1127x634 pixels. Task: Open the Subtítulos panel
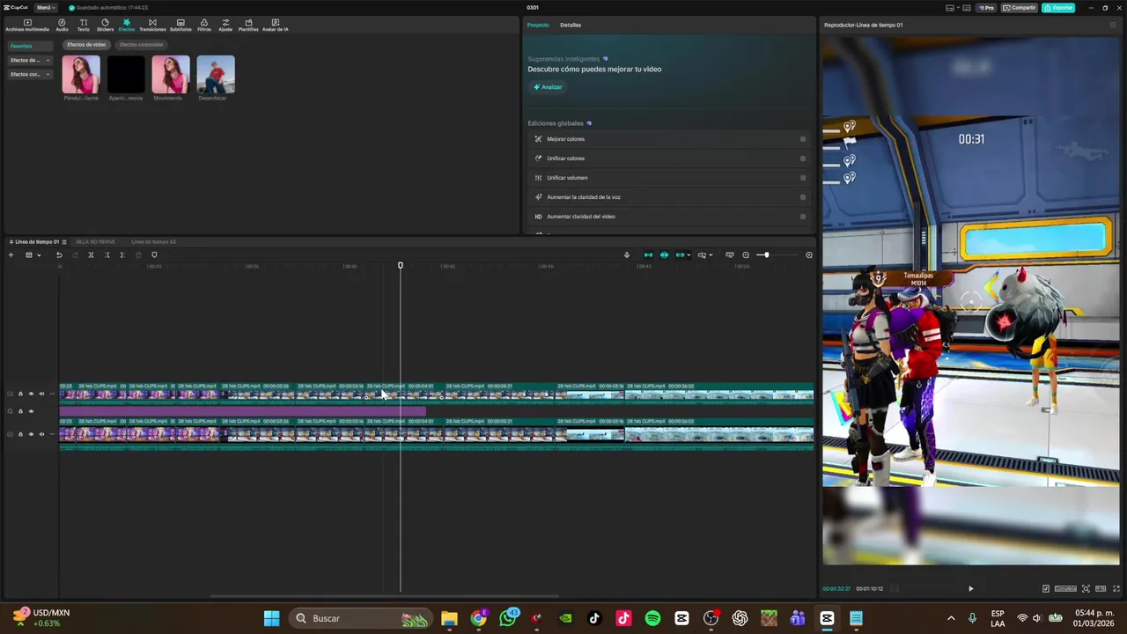pos(180,25)
